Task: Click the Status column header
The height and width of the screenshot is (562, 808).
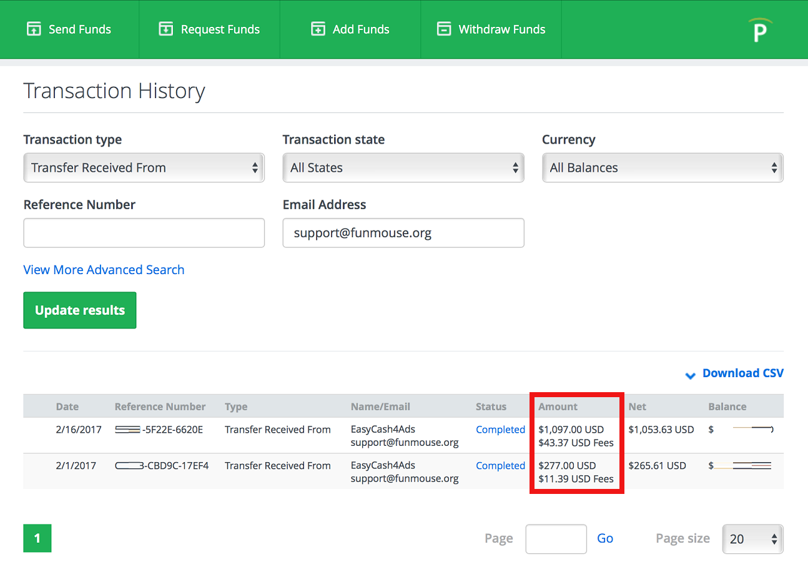Action: pyautogui.click(x=491, y=407)
